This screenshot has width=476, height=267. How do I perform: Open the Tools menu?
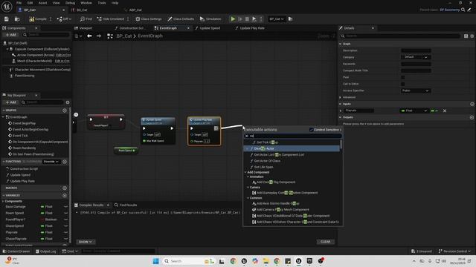coord(102,3)
